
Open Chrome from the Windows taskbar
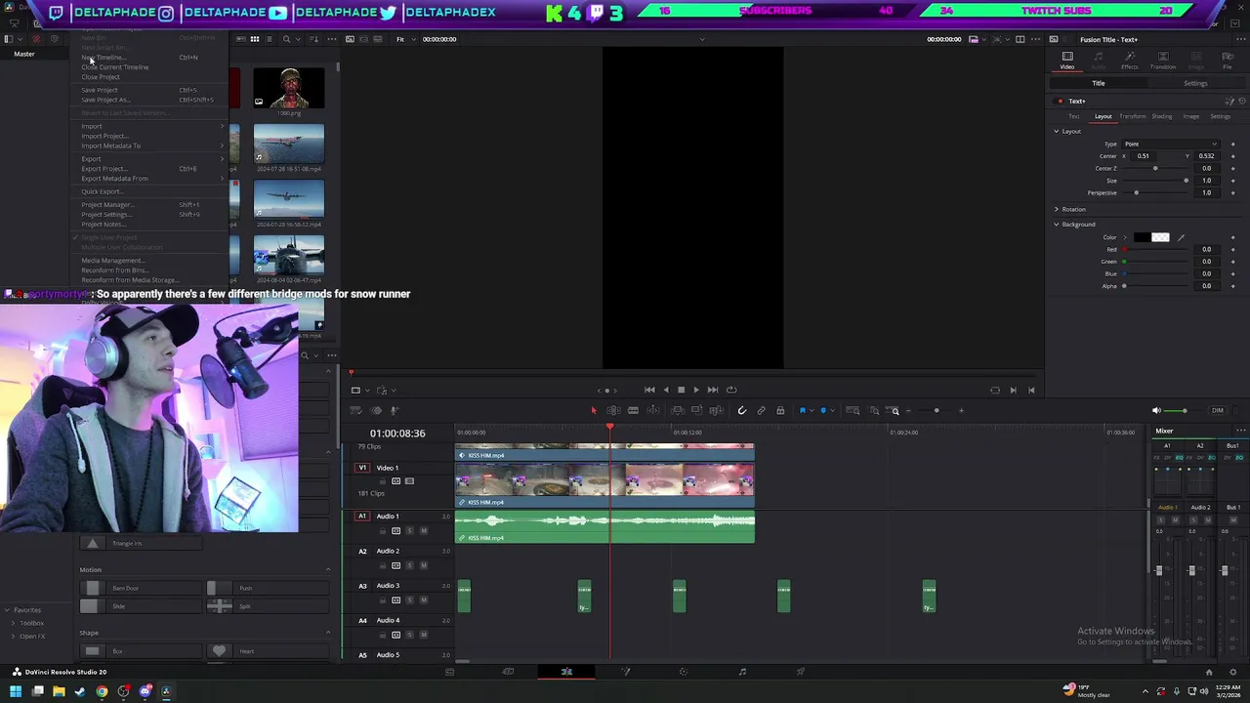(x=102, y=691)
